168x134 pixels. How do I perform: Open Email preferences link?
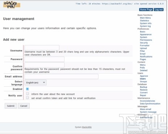(143, 54)
